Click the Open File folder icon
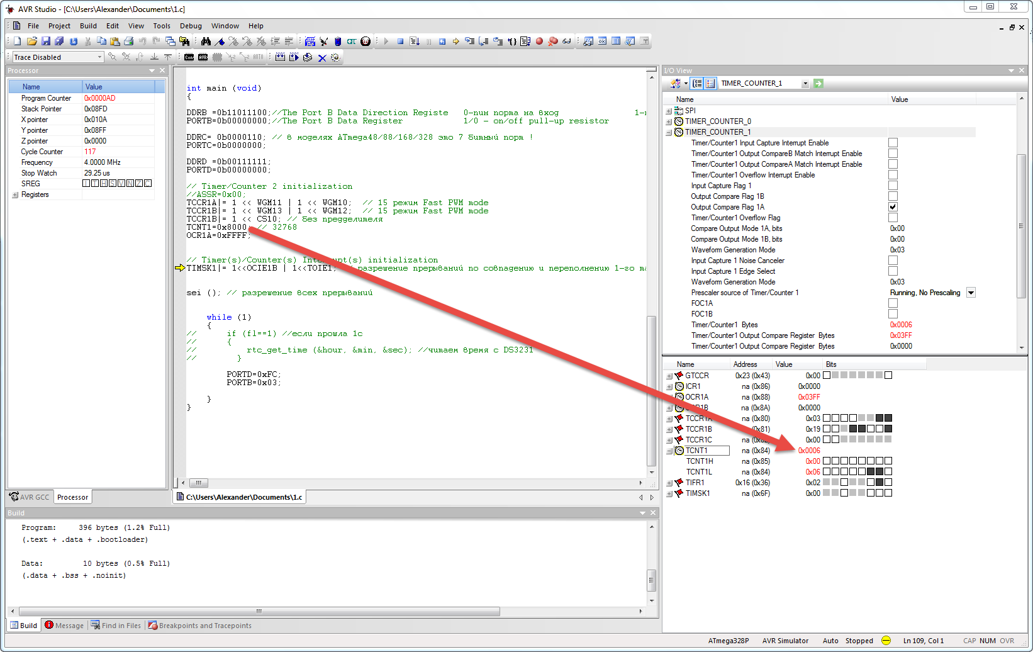 click(x=31, y=42)
